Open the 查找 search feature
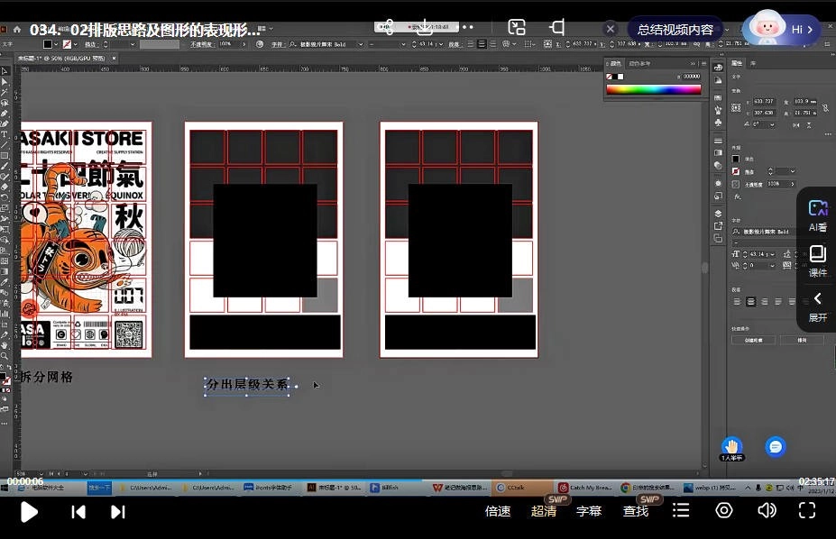This screenshot has height=539, width=836. point(636,511)
